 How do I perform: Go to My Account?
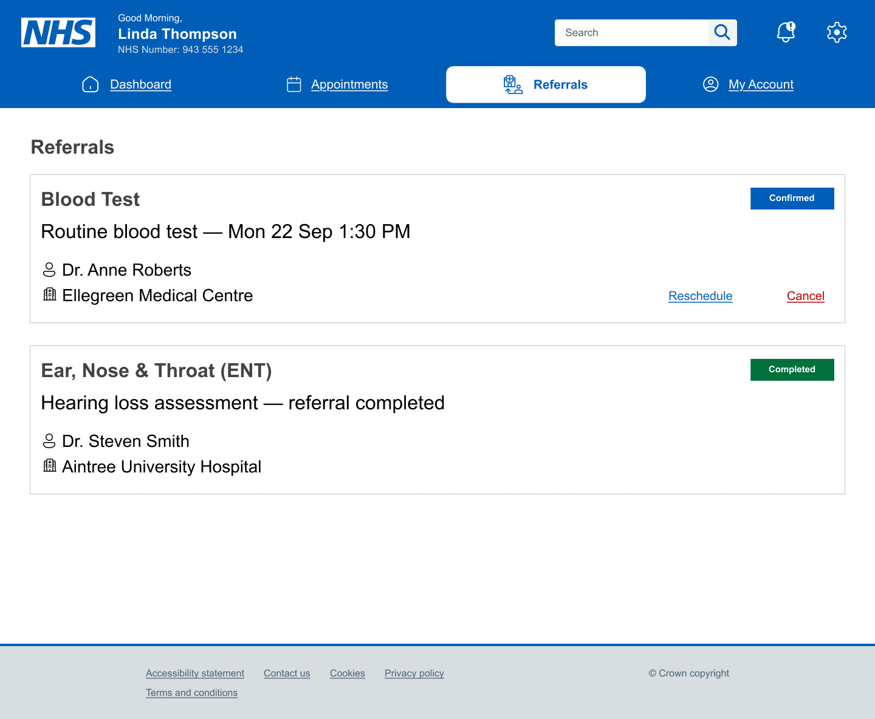click(x=761, y=84)
